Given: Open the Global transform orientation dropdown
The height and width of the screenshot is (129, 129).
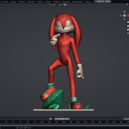Looking at the screenshot, I should (54, 5).
